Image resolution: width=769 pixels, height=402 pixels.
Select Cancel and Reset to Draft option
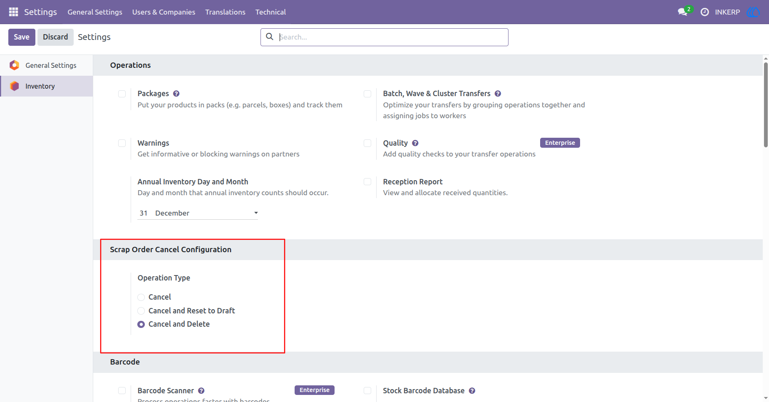pyautogui.click(x=141, y=311)
